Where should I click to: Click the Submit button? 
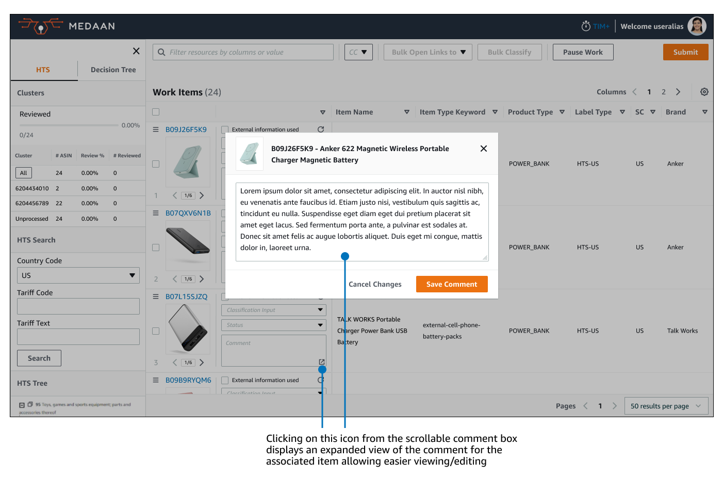pyautogui.click(x=686, y=52)
